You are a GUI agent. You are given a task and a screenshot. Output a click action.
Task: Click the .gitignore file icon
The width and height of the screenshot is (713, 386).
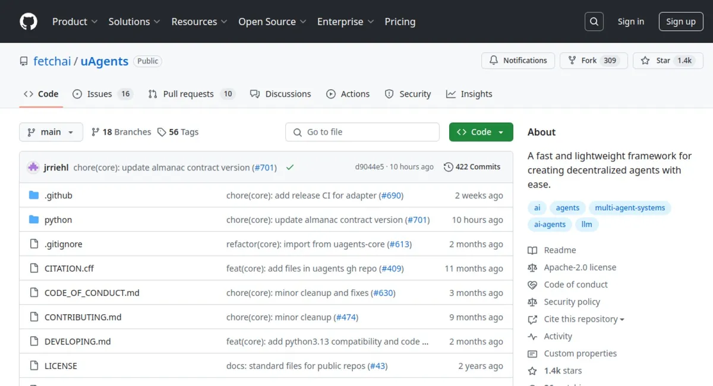pos(34,244)
